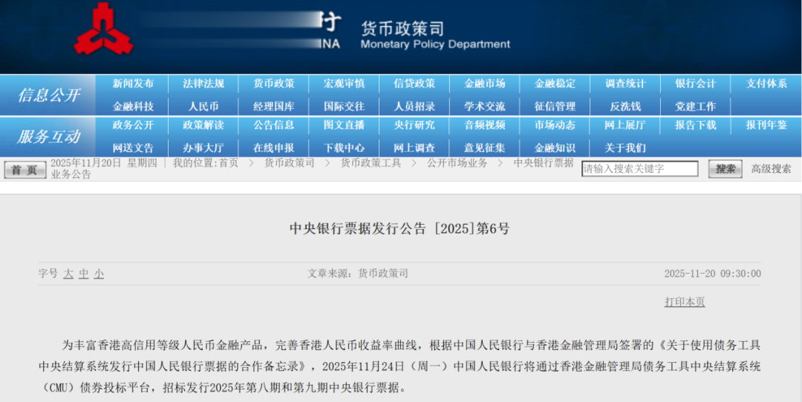Click the date 2025年11月20日 星期四
The height and width of the screenshot is (402, 802).
point(104,163)
